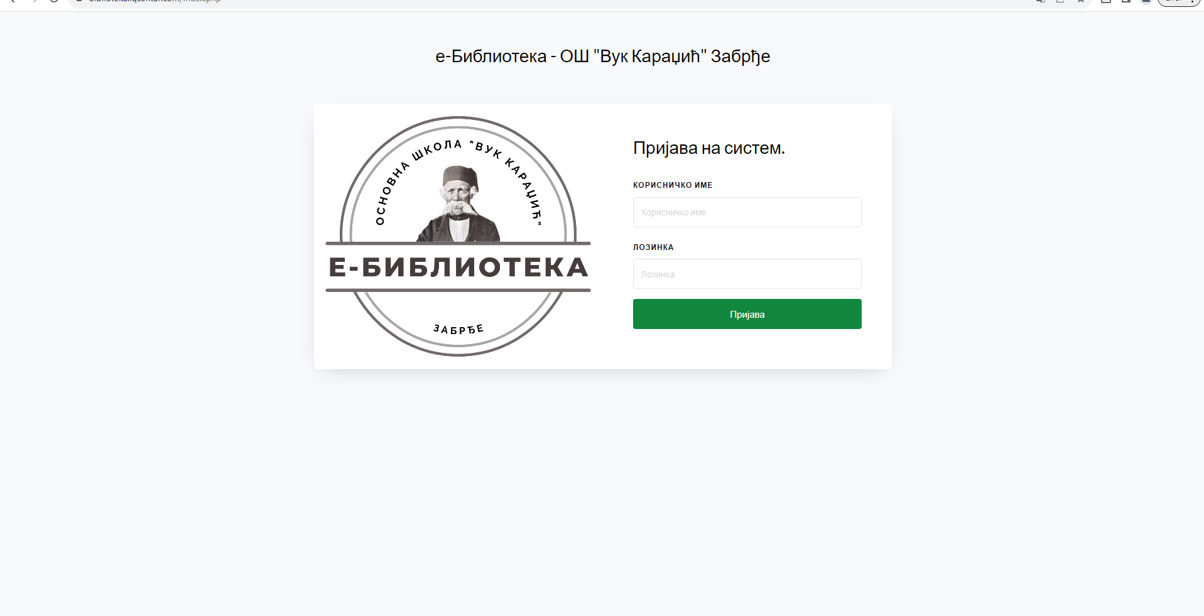Open the Chrome profile avatar
Image resolution: width=1204 pixels, height=616 pixels.
coord(1146,1)
